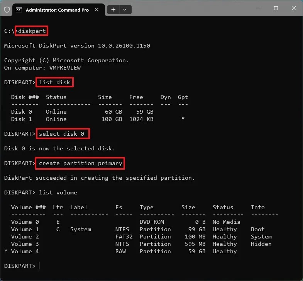Viewport: 303px width, 281px height.
Task: Click the '99 GB' size value
Action: [197, 229]
